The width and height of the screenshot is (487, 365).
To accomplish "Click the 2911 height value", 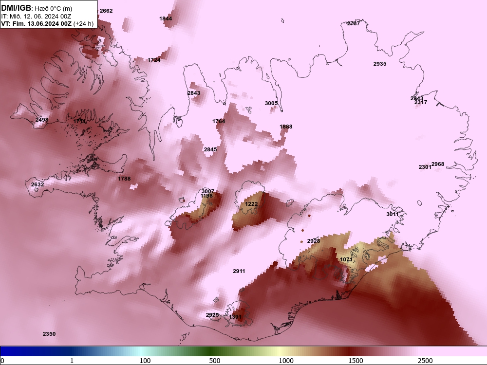I will coord(239,271).
